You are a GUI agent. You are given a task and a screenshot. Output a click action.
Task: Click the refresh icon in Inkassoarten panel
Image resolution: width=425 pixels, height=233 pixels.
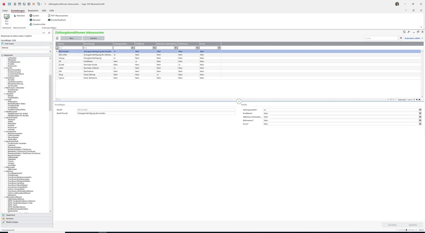[x=404, y=32]
